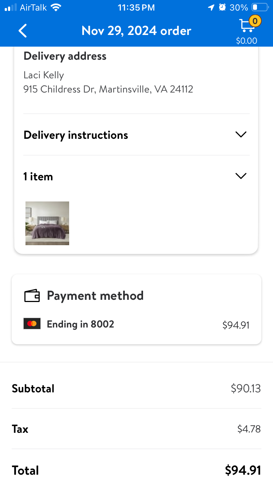The height and width of the screenshot is (486, 273).
Task: Tap the cellular signal bars
Action: point(11,7)
